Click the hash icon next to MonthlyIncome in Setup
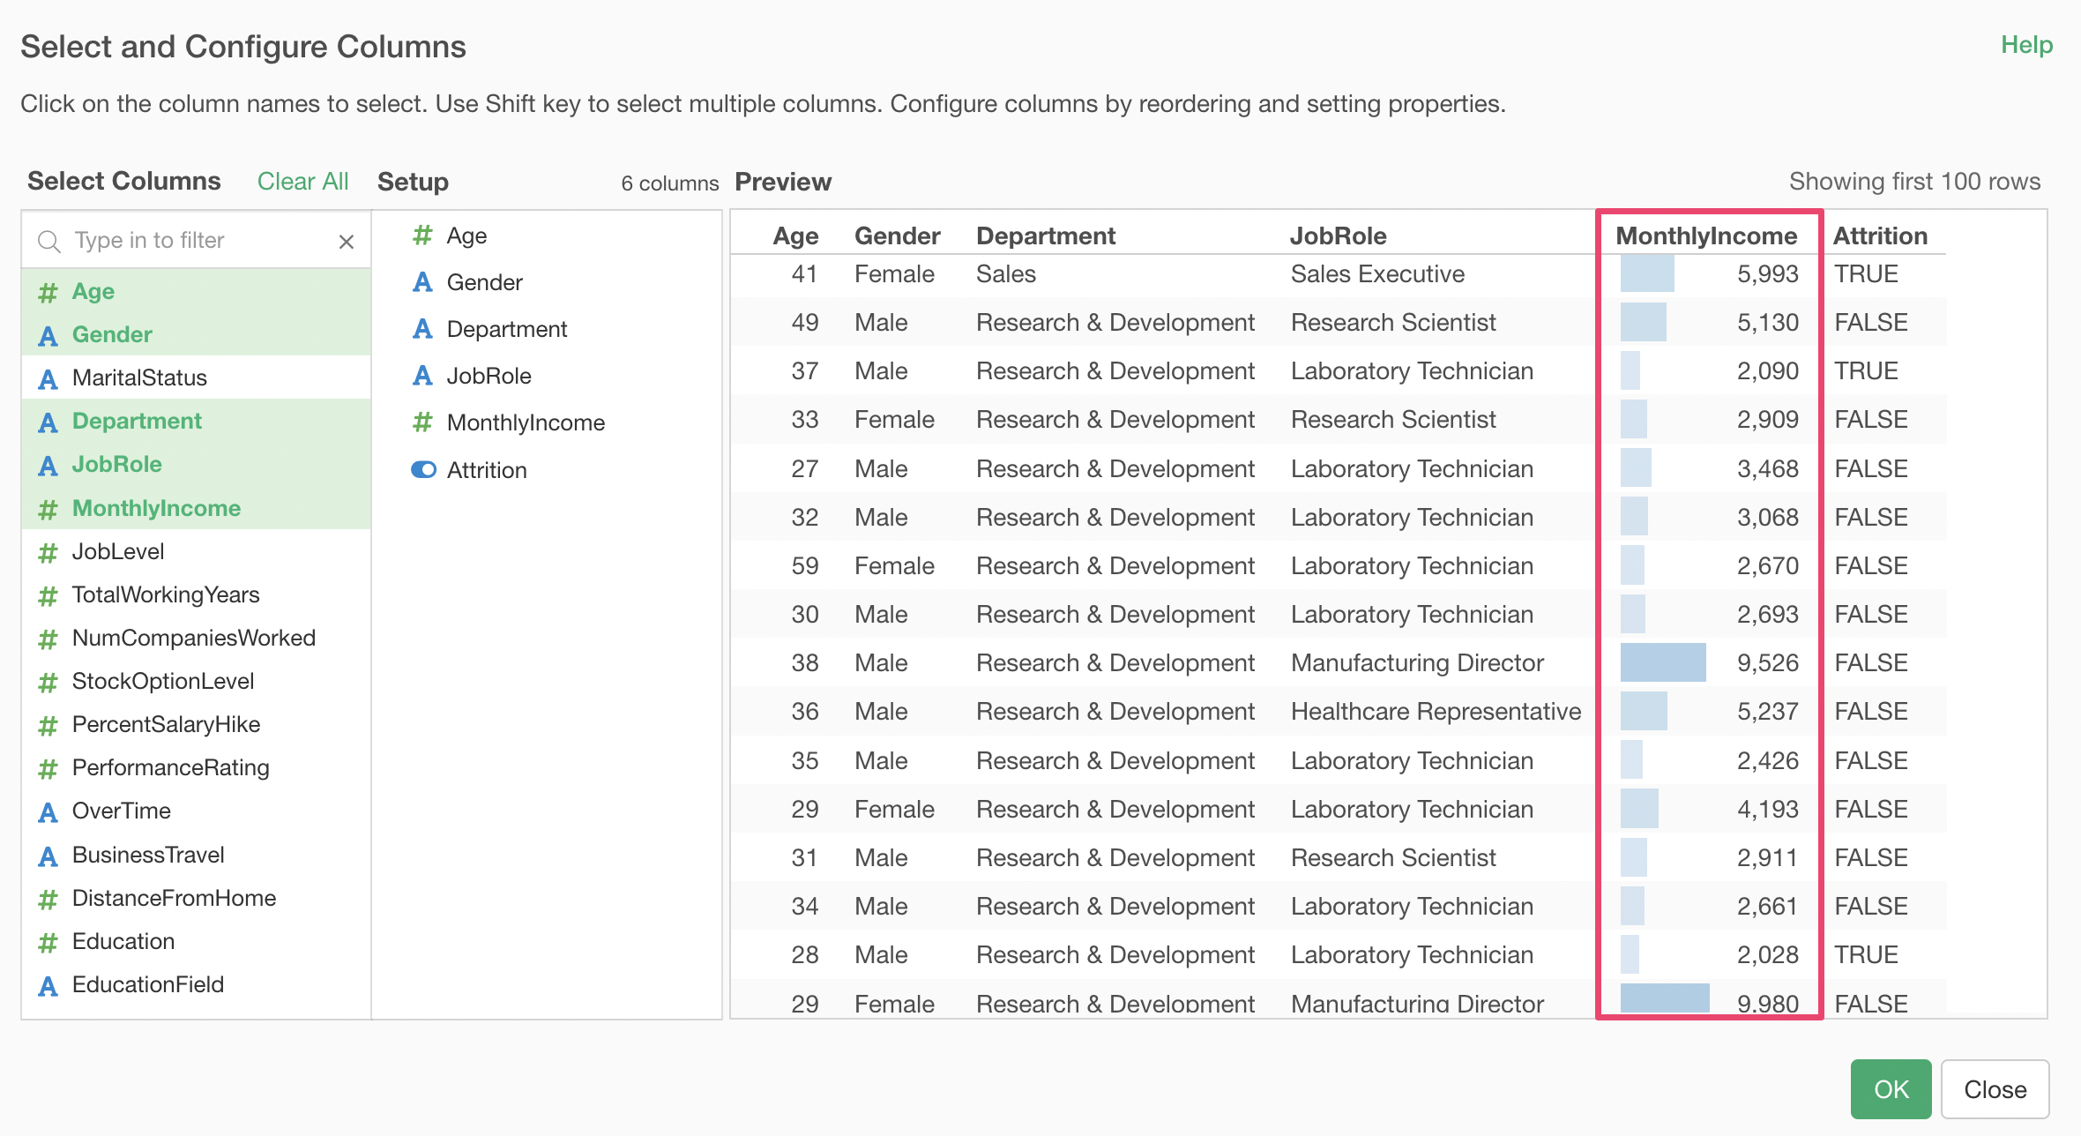Image resolution: width=2081 pixels, height=1136 pixels. pyautogui.click(x=422, y=422)
